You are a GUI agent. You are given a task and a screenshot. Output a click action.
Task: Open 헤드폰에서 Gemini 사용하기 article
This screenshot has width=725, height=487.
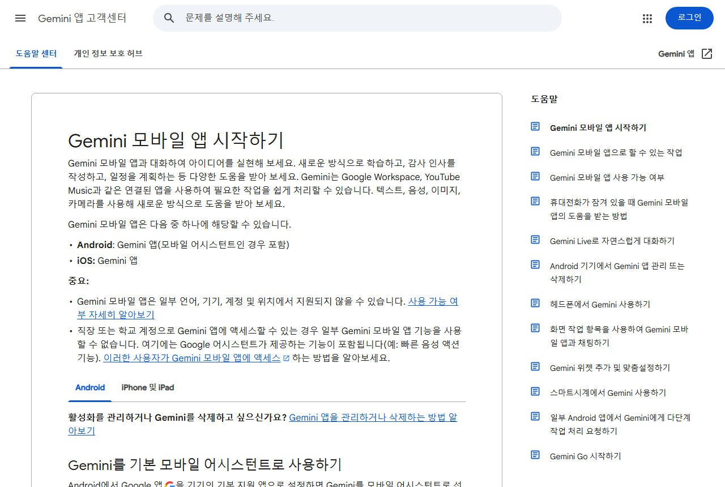pyautogui.click(x=600, y=305)
